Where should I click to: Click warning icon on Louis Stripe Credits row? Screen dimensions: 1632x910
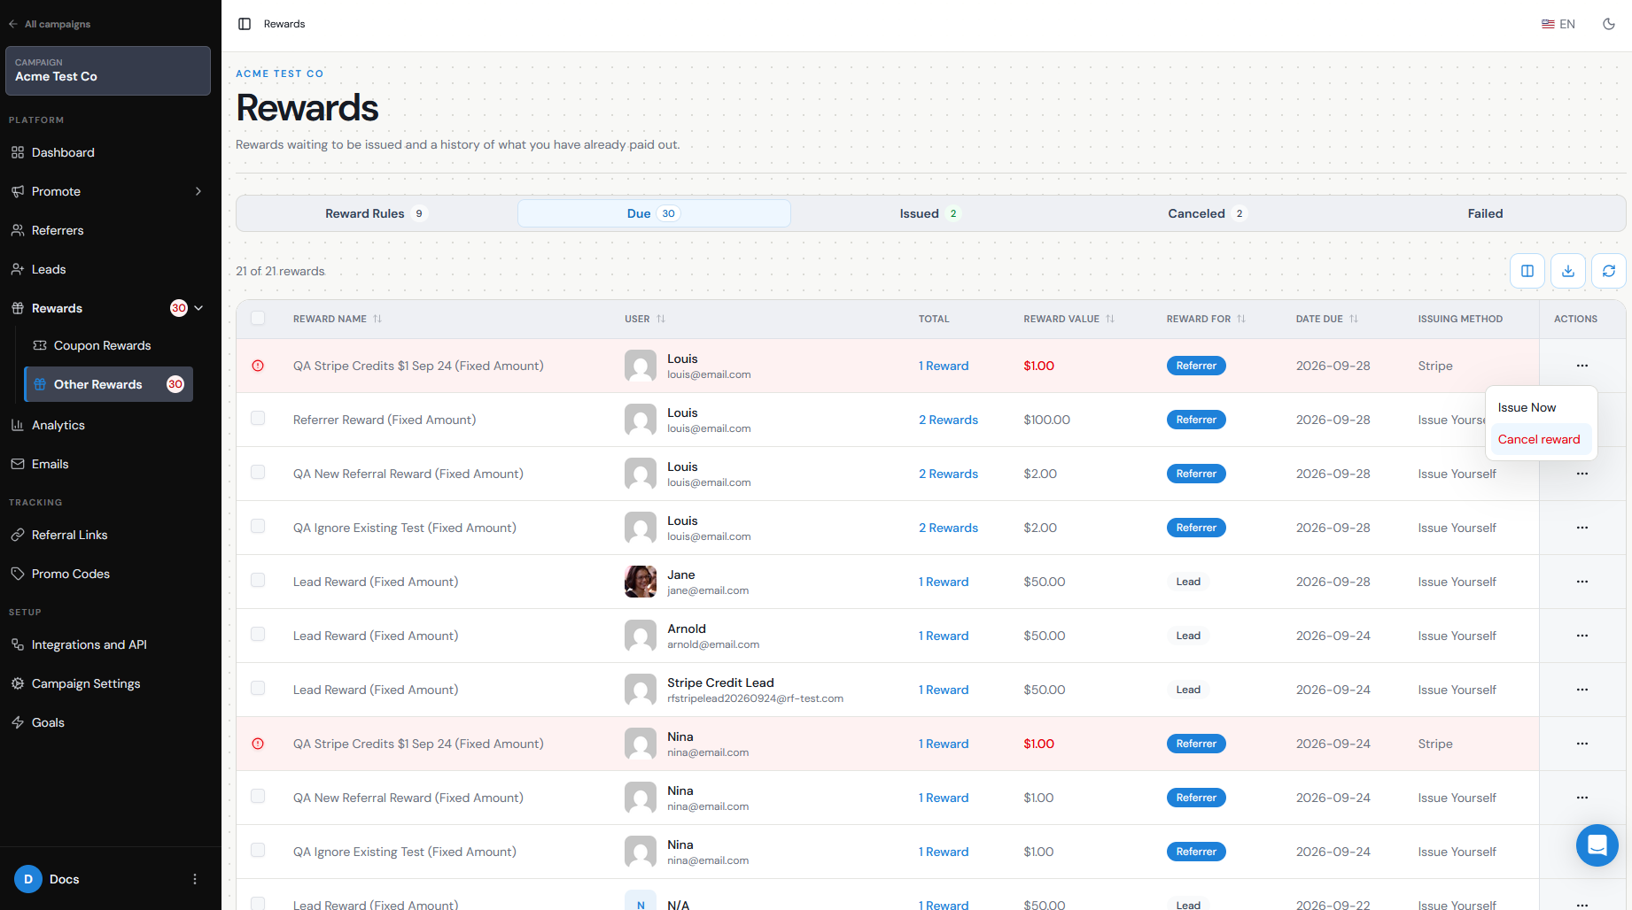(x=258, y=366)
